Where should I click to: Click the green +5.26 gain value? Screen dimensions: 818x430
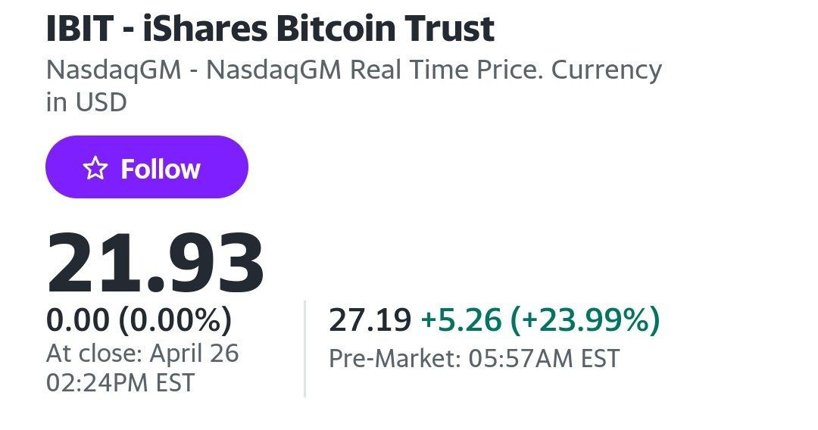461,320
